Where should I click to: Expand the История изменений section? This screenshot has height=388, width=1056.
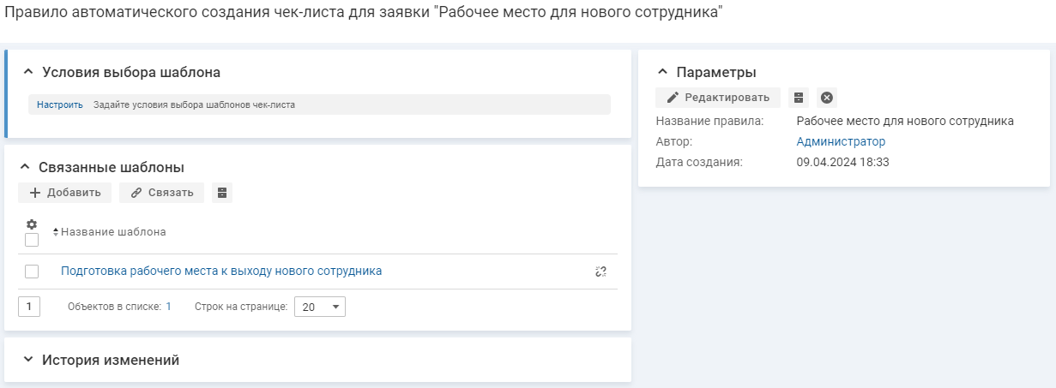coord(27,360)
